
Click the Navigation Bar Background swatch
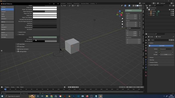[x=45, y=19]
